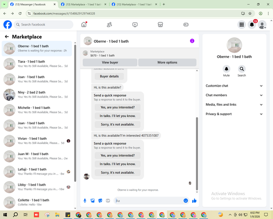This screenshot has height=219, width=273.
Task: Go back using the Marketplace back arrow
Action: (7, 37)
